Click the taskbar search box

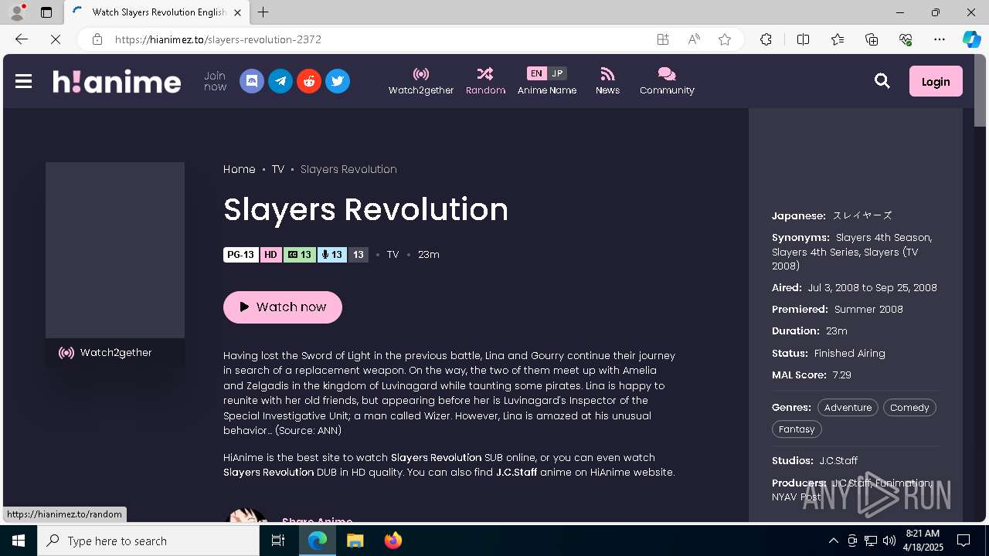click(148, 541)
